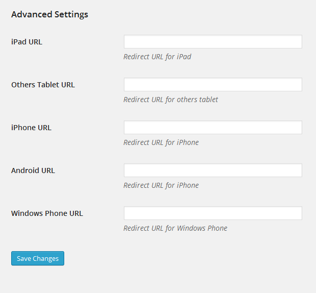
Task: Select the iPhone URL input box
Action: (x=213, y=127)
